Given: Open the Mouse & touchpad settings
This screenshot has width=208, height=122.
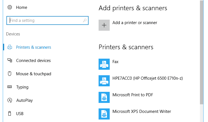Looking at the screenshot, I should tap(34, 74).
